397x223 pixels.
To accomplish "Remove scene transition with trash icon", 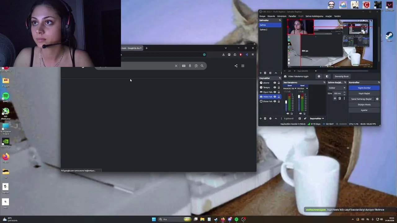I will [340, 98].
